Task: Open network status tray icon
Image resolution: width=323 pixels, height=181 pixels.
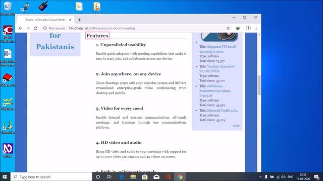Action: 278,176
